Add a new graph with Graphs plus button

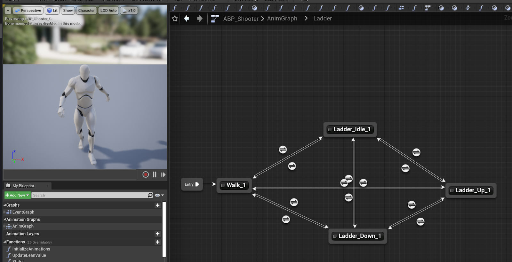(x=157, y=205)
